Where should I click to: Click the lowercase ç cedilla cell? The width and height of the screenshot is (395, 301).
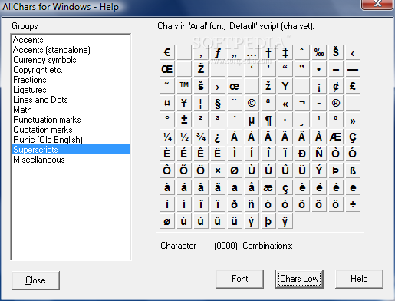(285, 187)
